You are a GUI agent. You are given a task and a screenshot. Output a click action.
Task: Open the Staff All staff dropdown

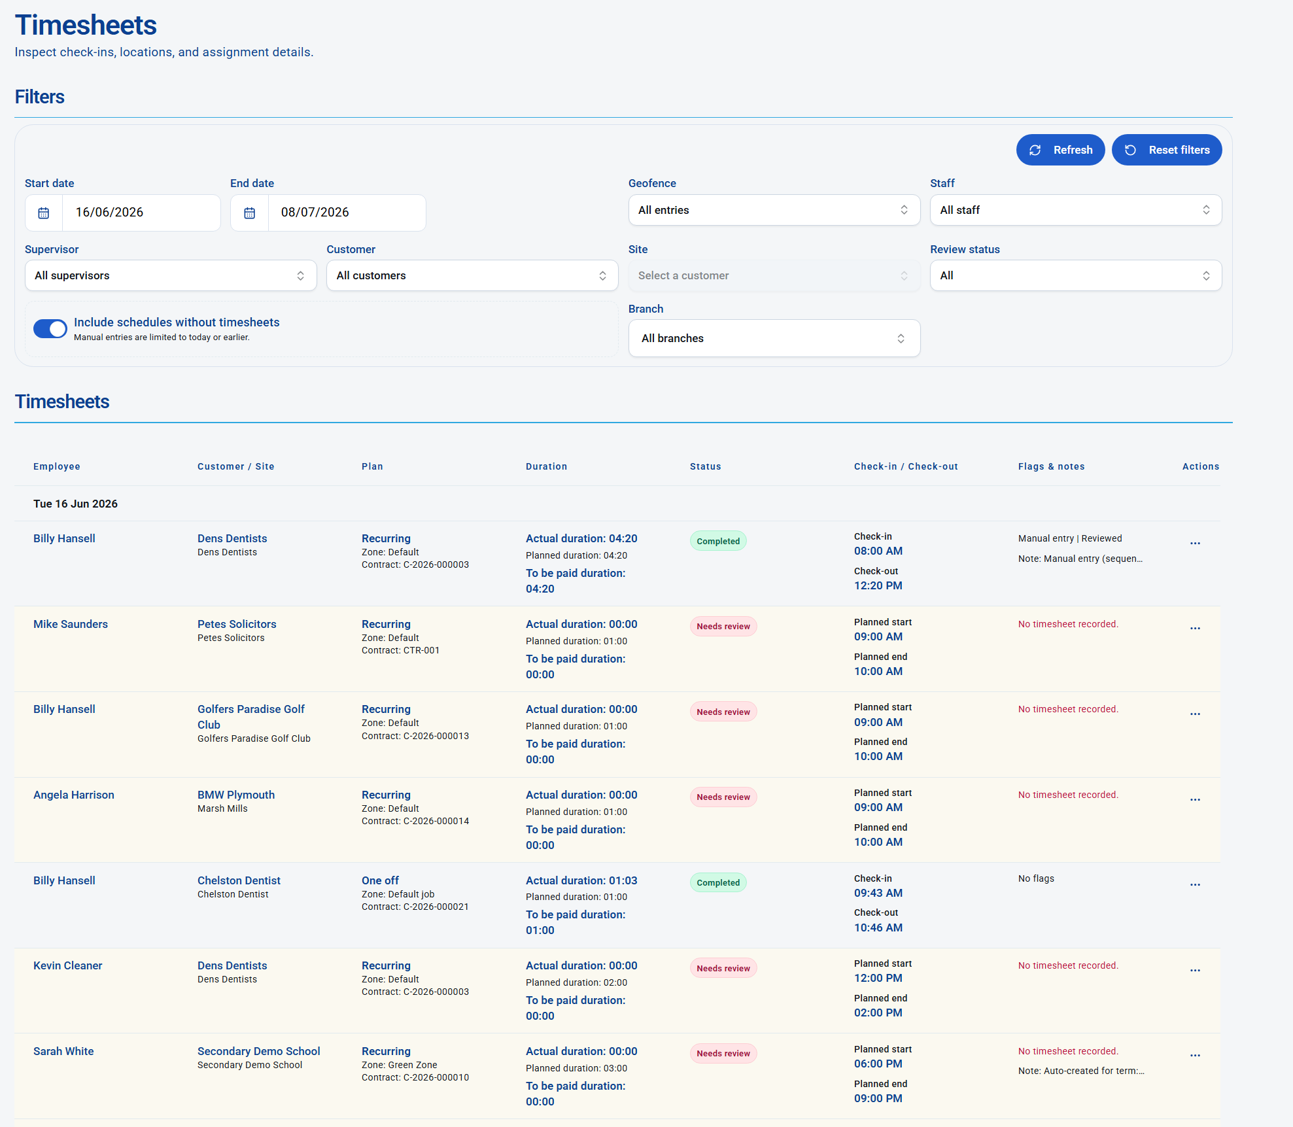point(1075,210)
